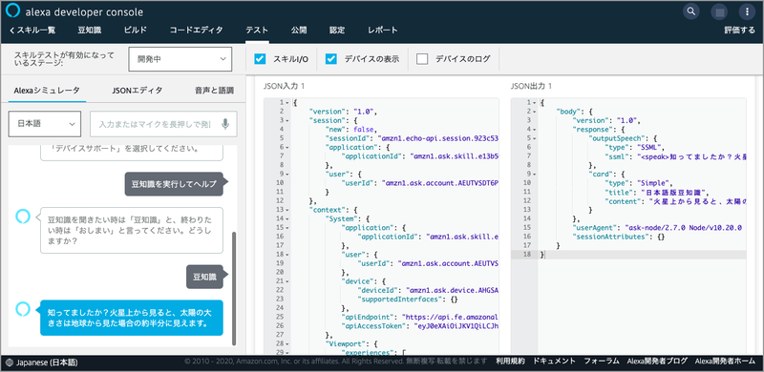The height and width of the screenshot is (372, 764).
Task: Collapse the "card" fold arrow in output
Action: (x=535, y=174)
